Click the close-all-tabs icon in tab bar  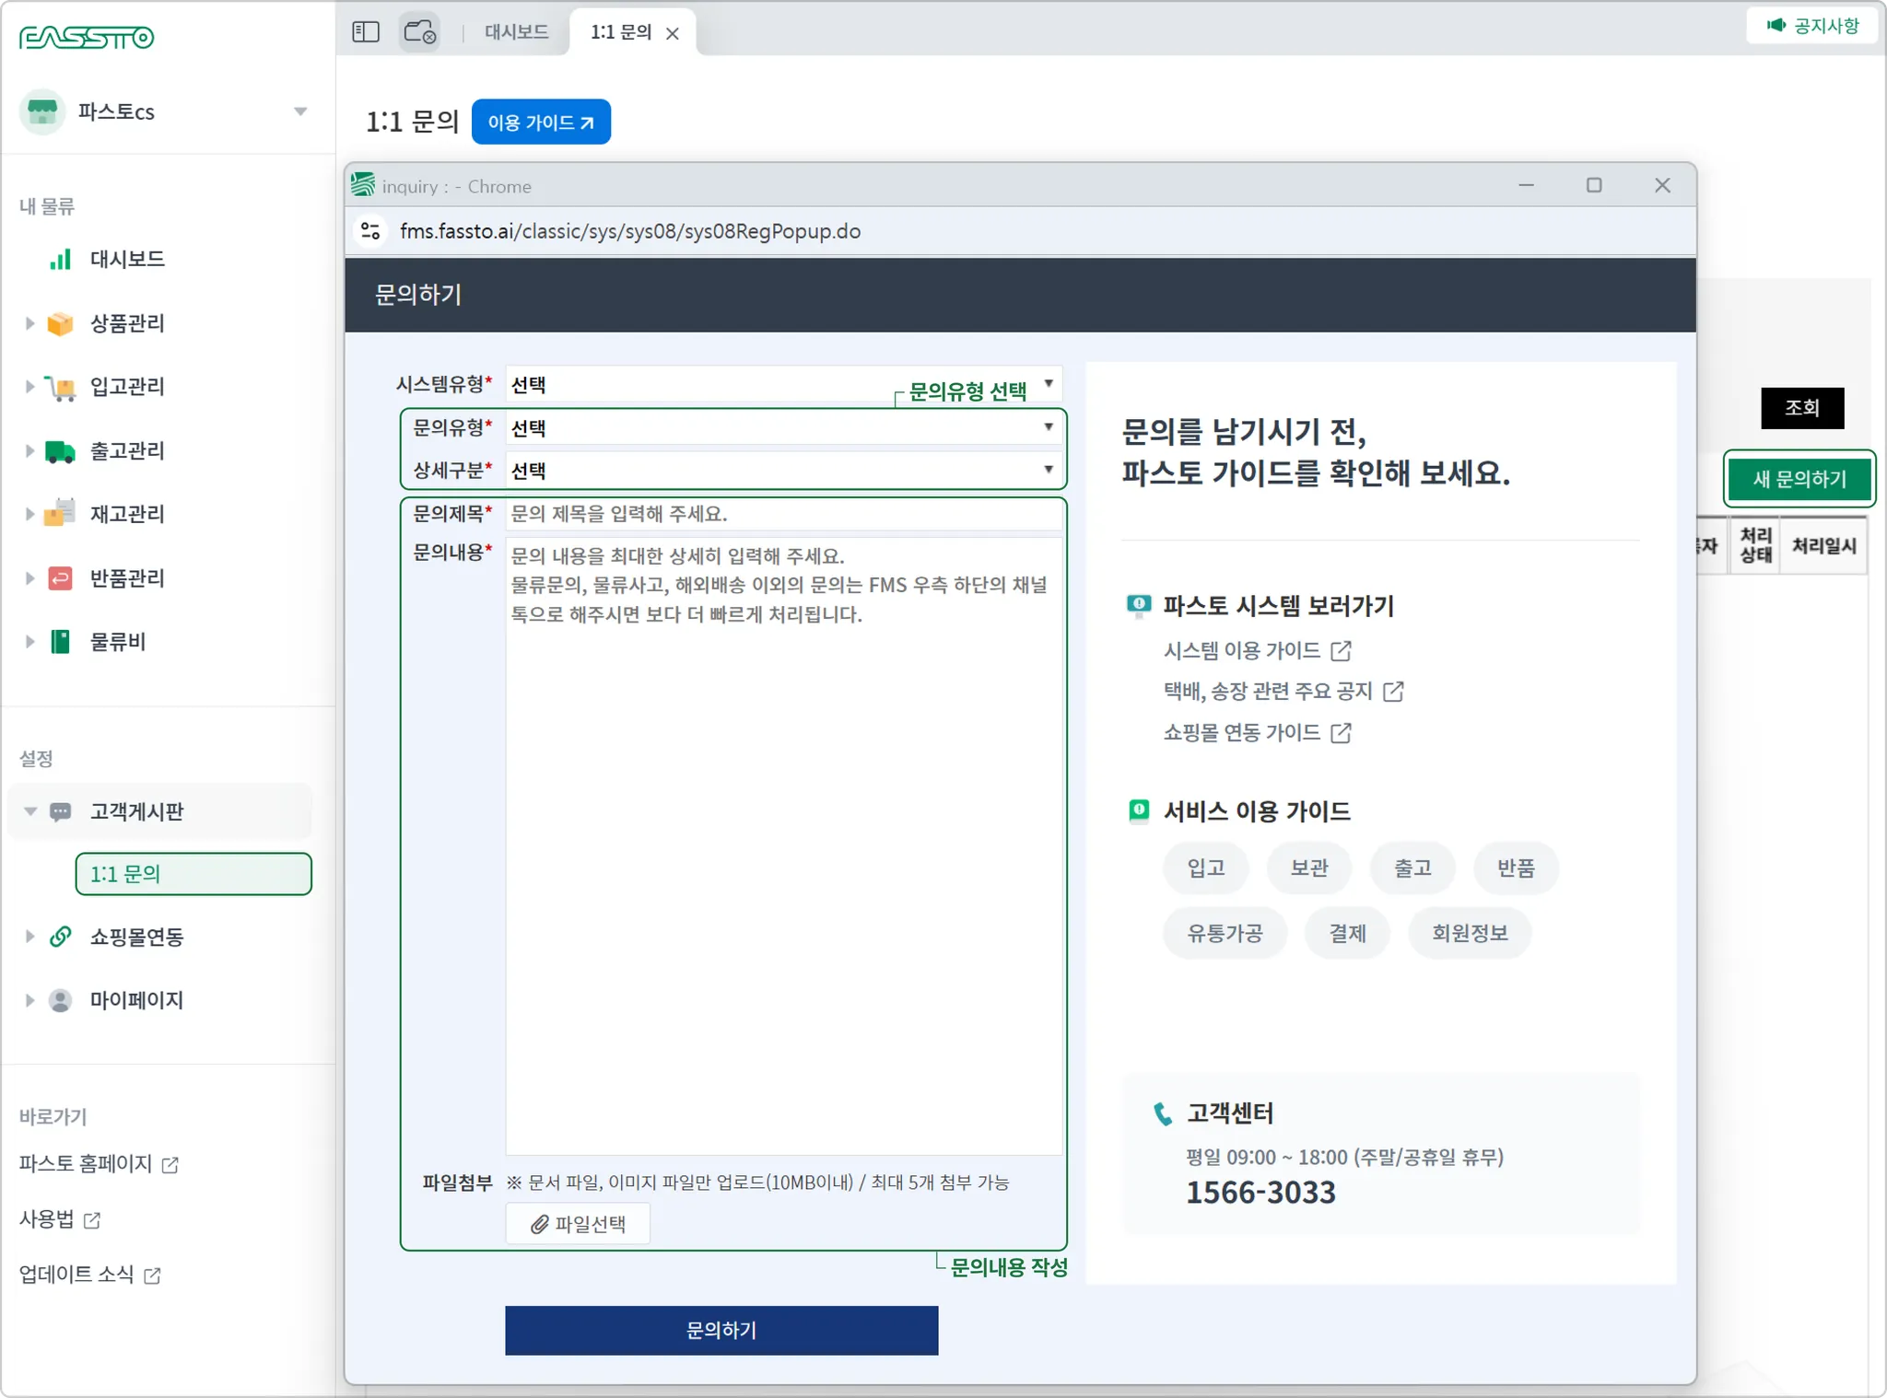point(420,32)
